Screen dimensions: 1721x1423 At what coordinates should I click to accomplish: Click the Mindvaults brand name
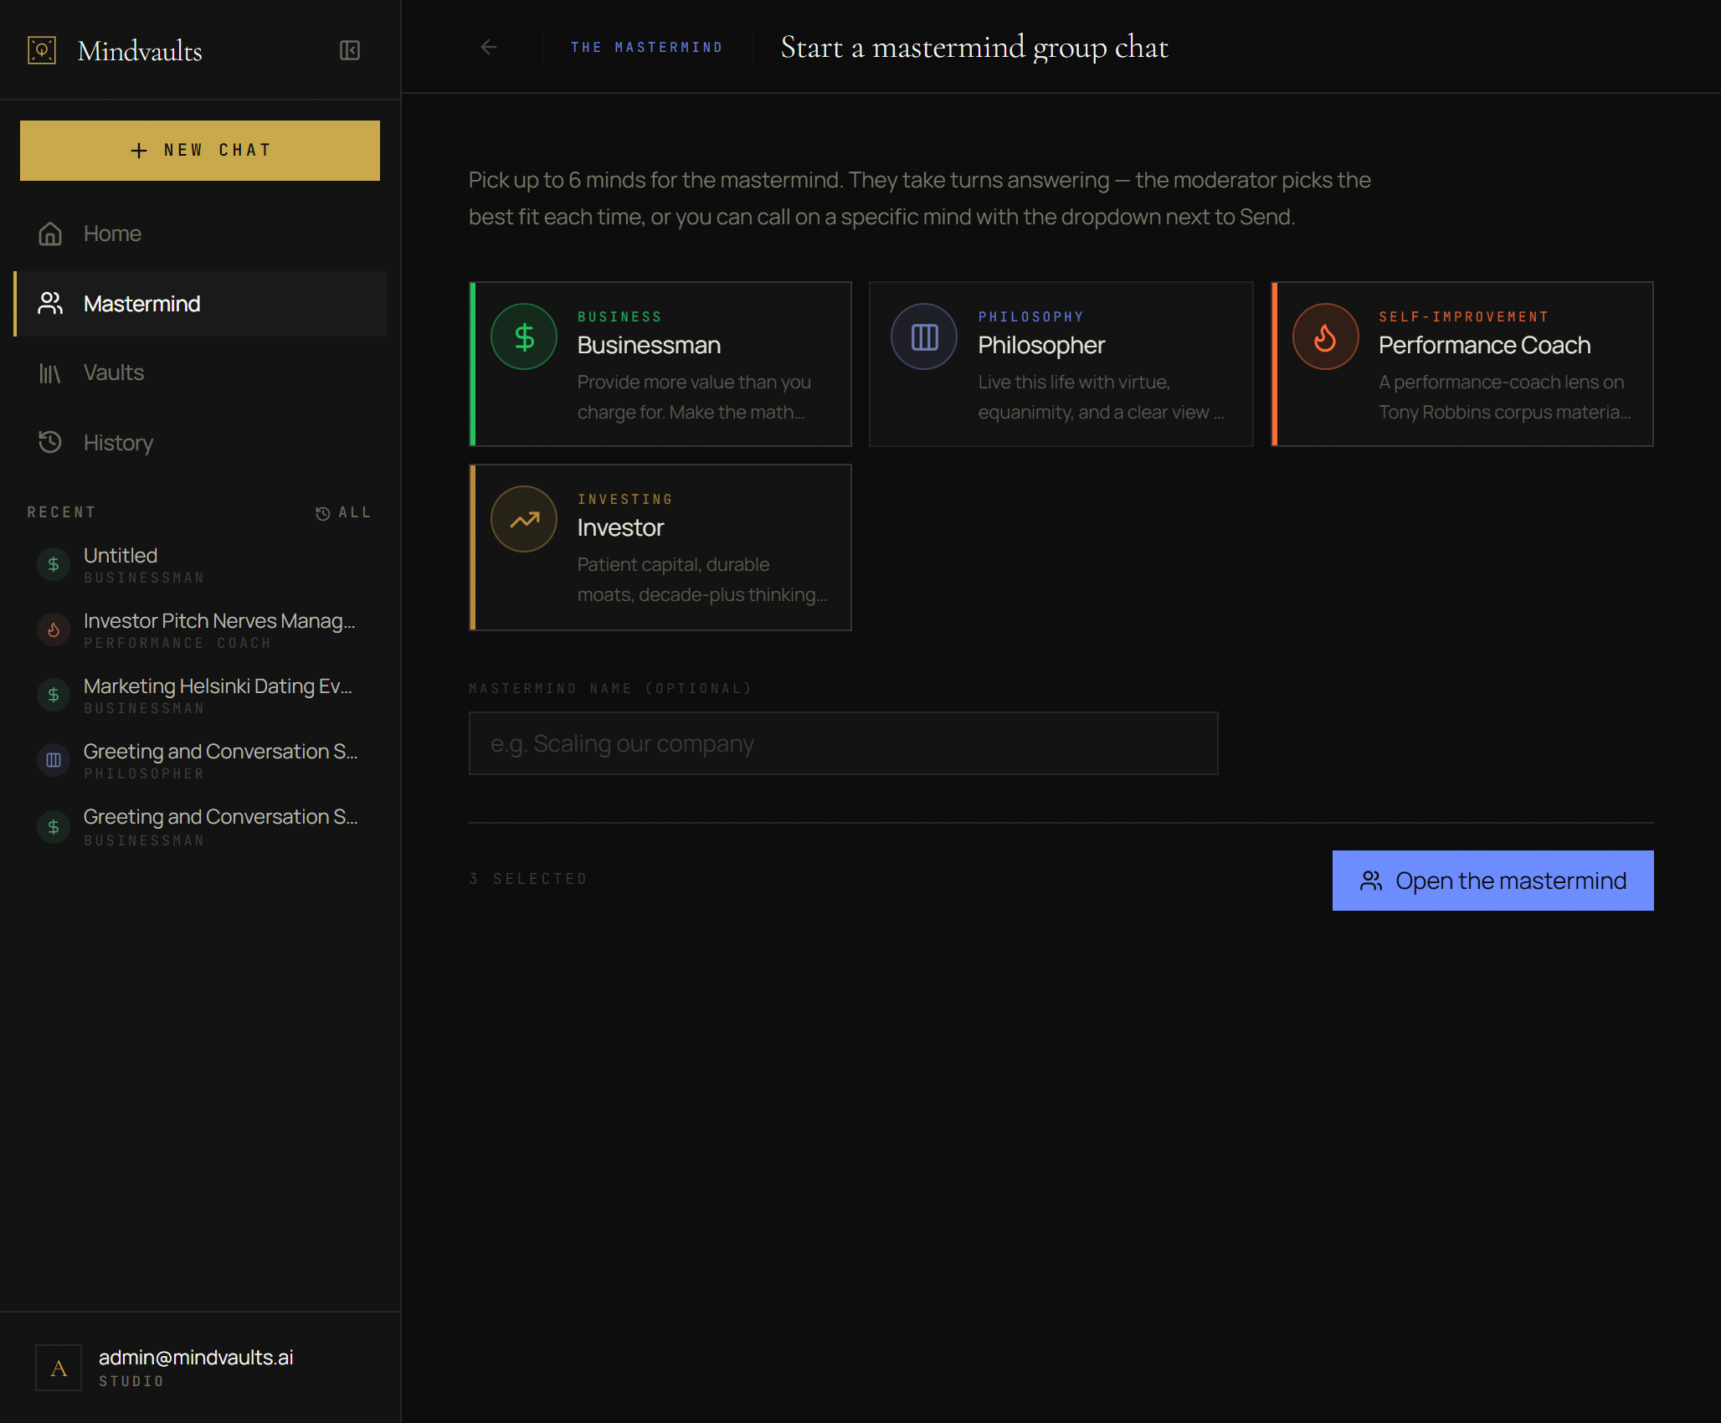point(140,51)
